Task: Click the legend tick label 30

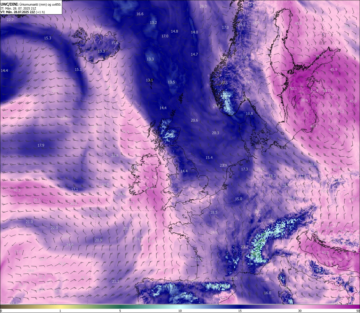Action: (300, 311)
